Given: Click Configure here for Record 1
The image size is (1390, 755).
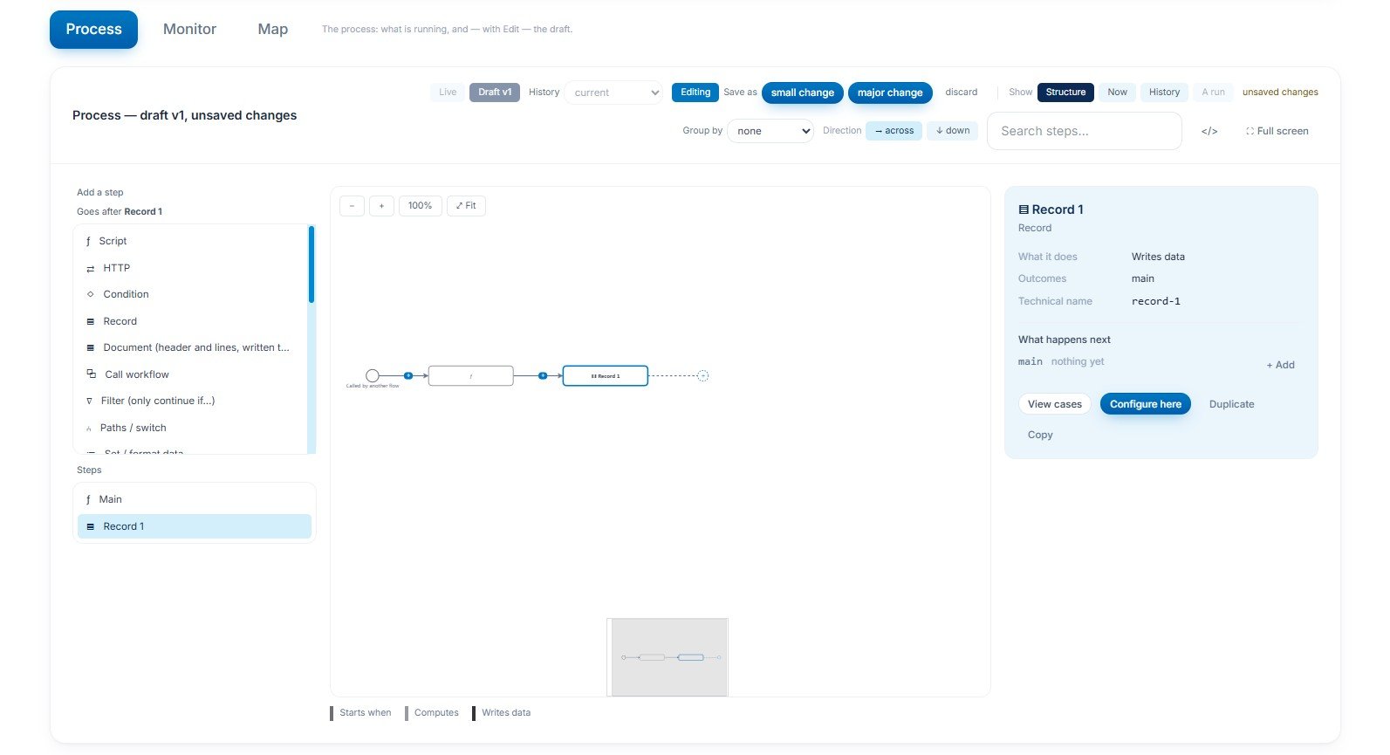Looking at the screenshot, I should click(1145, 404).
